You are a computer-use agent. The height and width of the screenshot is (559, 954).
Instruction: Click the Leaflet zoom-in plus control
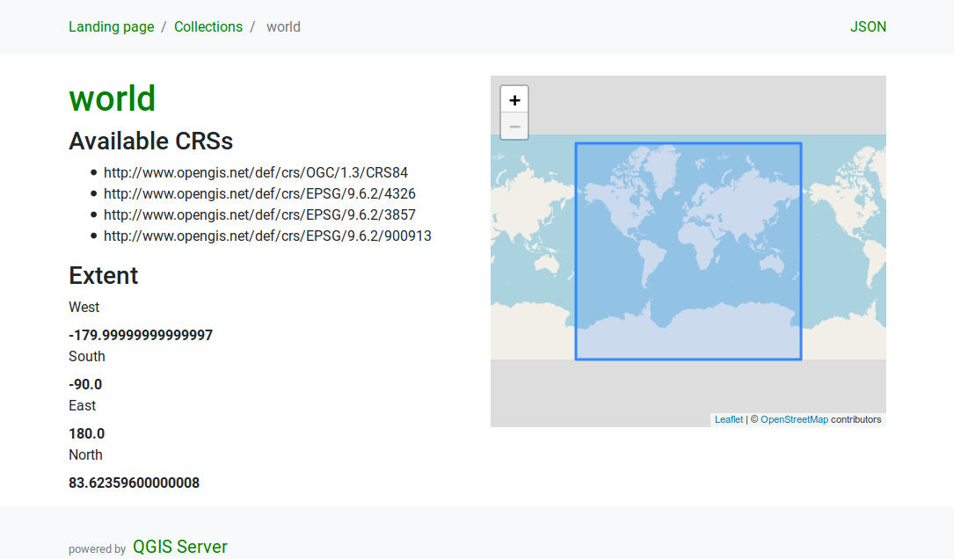pos(514,99)
